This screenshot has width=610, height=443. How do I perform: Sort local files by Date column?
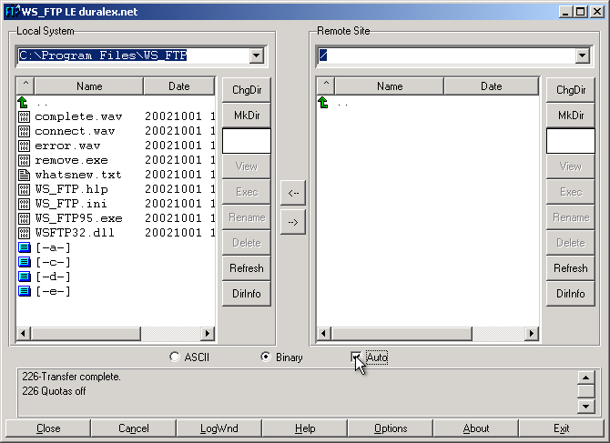pos(179,86)
